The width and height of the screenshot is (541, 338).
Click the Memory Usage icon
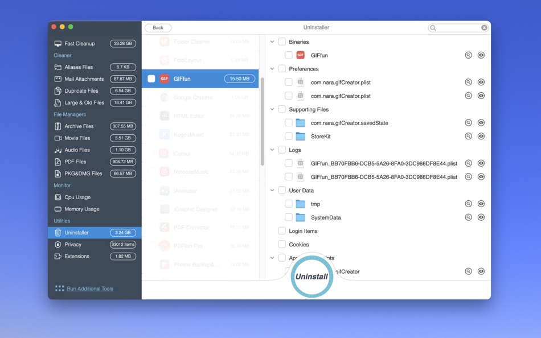pos(58,209)
